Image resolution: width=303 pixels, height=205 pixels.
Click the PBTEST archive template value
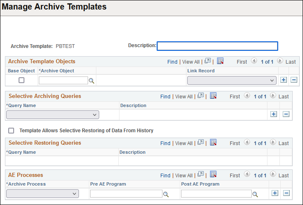[65, 46]
